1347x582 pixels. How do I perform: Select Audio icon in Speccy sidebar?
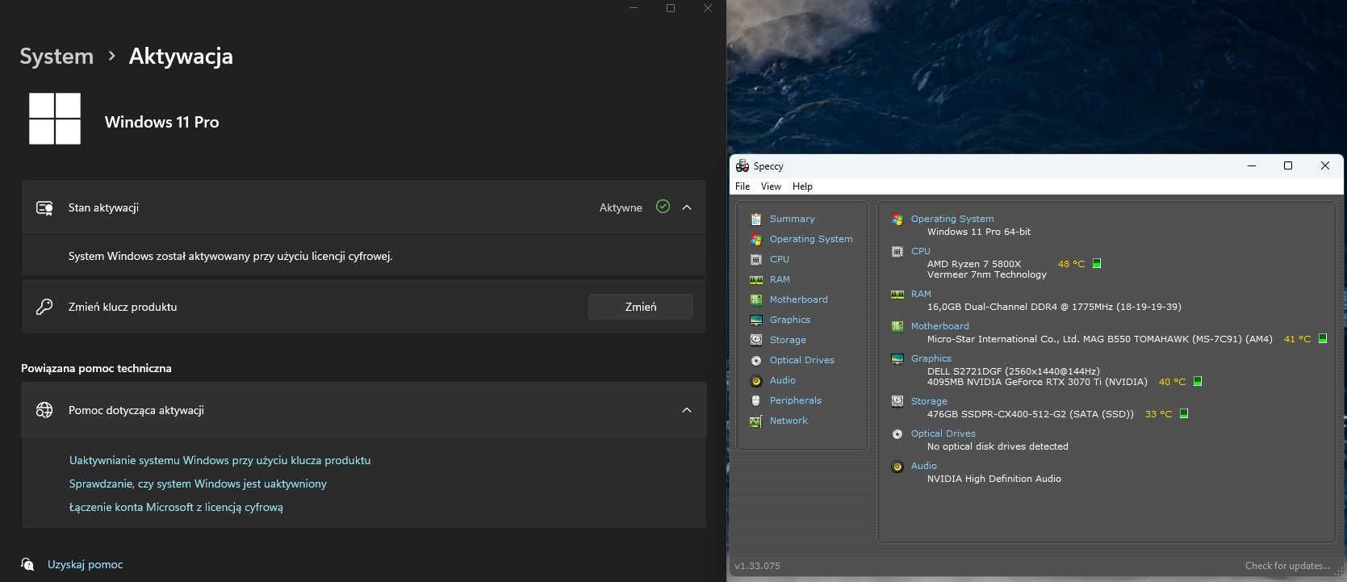pyautogui.click(x=756, y=380)
